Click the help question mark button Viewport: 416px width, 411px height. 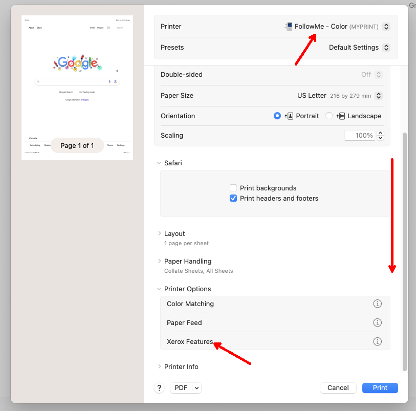(159, 388)
